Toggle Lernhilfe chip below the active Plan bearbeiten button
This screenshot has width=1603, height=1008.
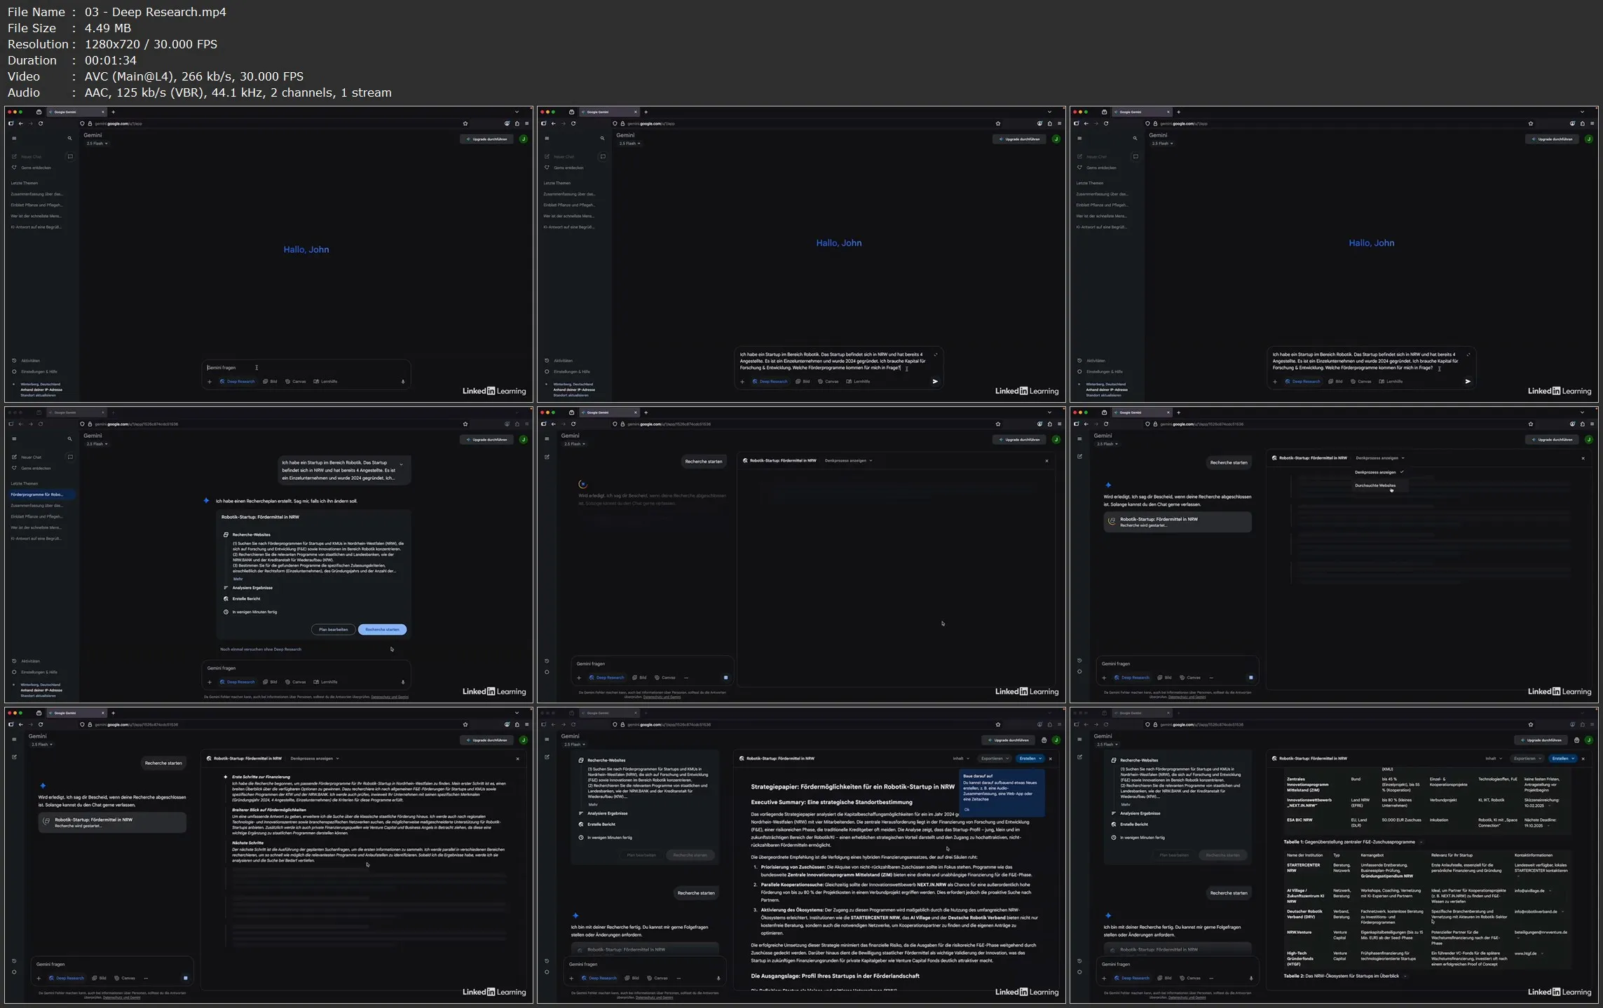(x=325, y=682)
